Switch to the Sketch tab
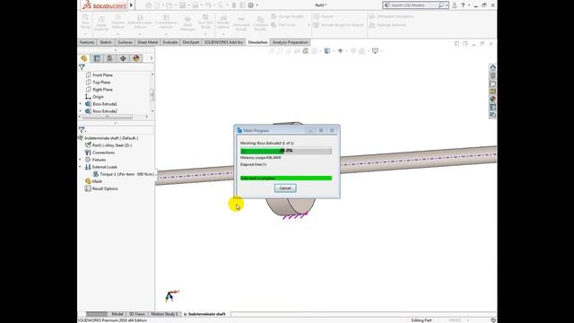 point(106,42)
